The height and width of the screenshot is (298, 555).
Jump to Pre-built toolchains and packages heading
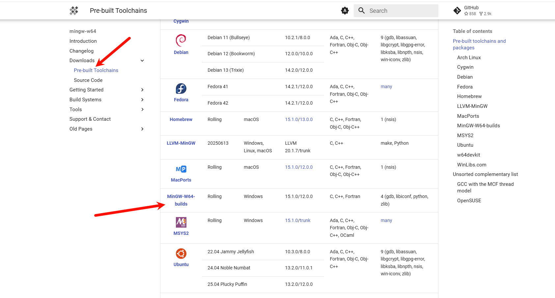[x=479, y=44]
